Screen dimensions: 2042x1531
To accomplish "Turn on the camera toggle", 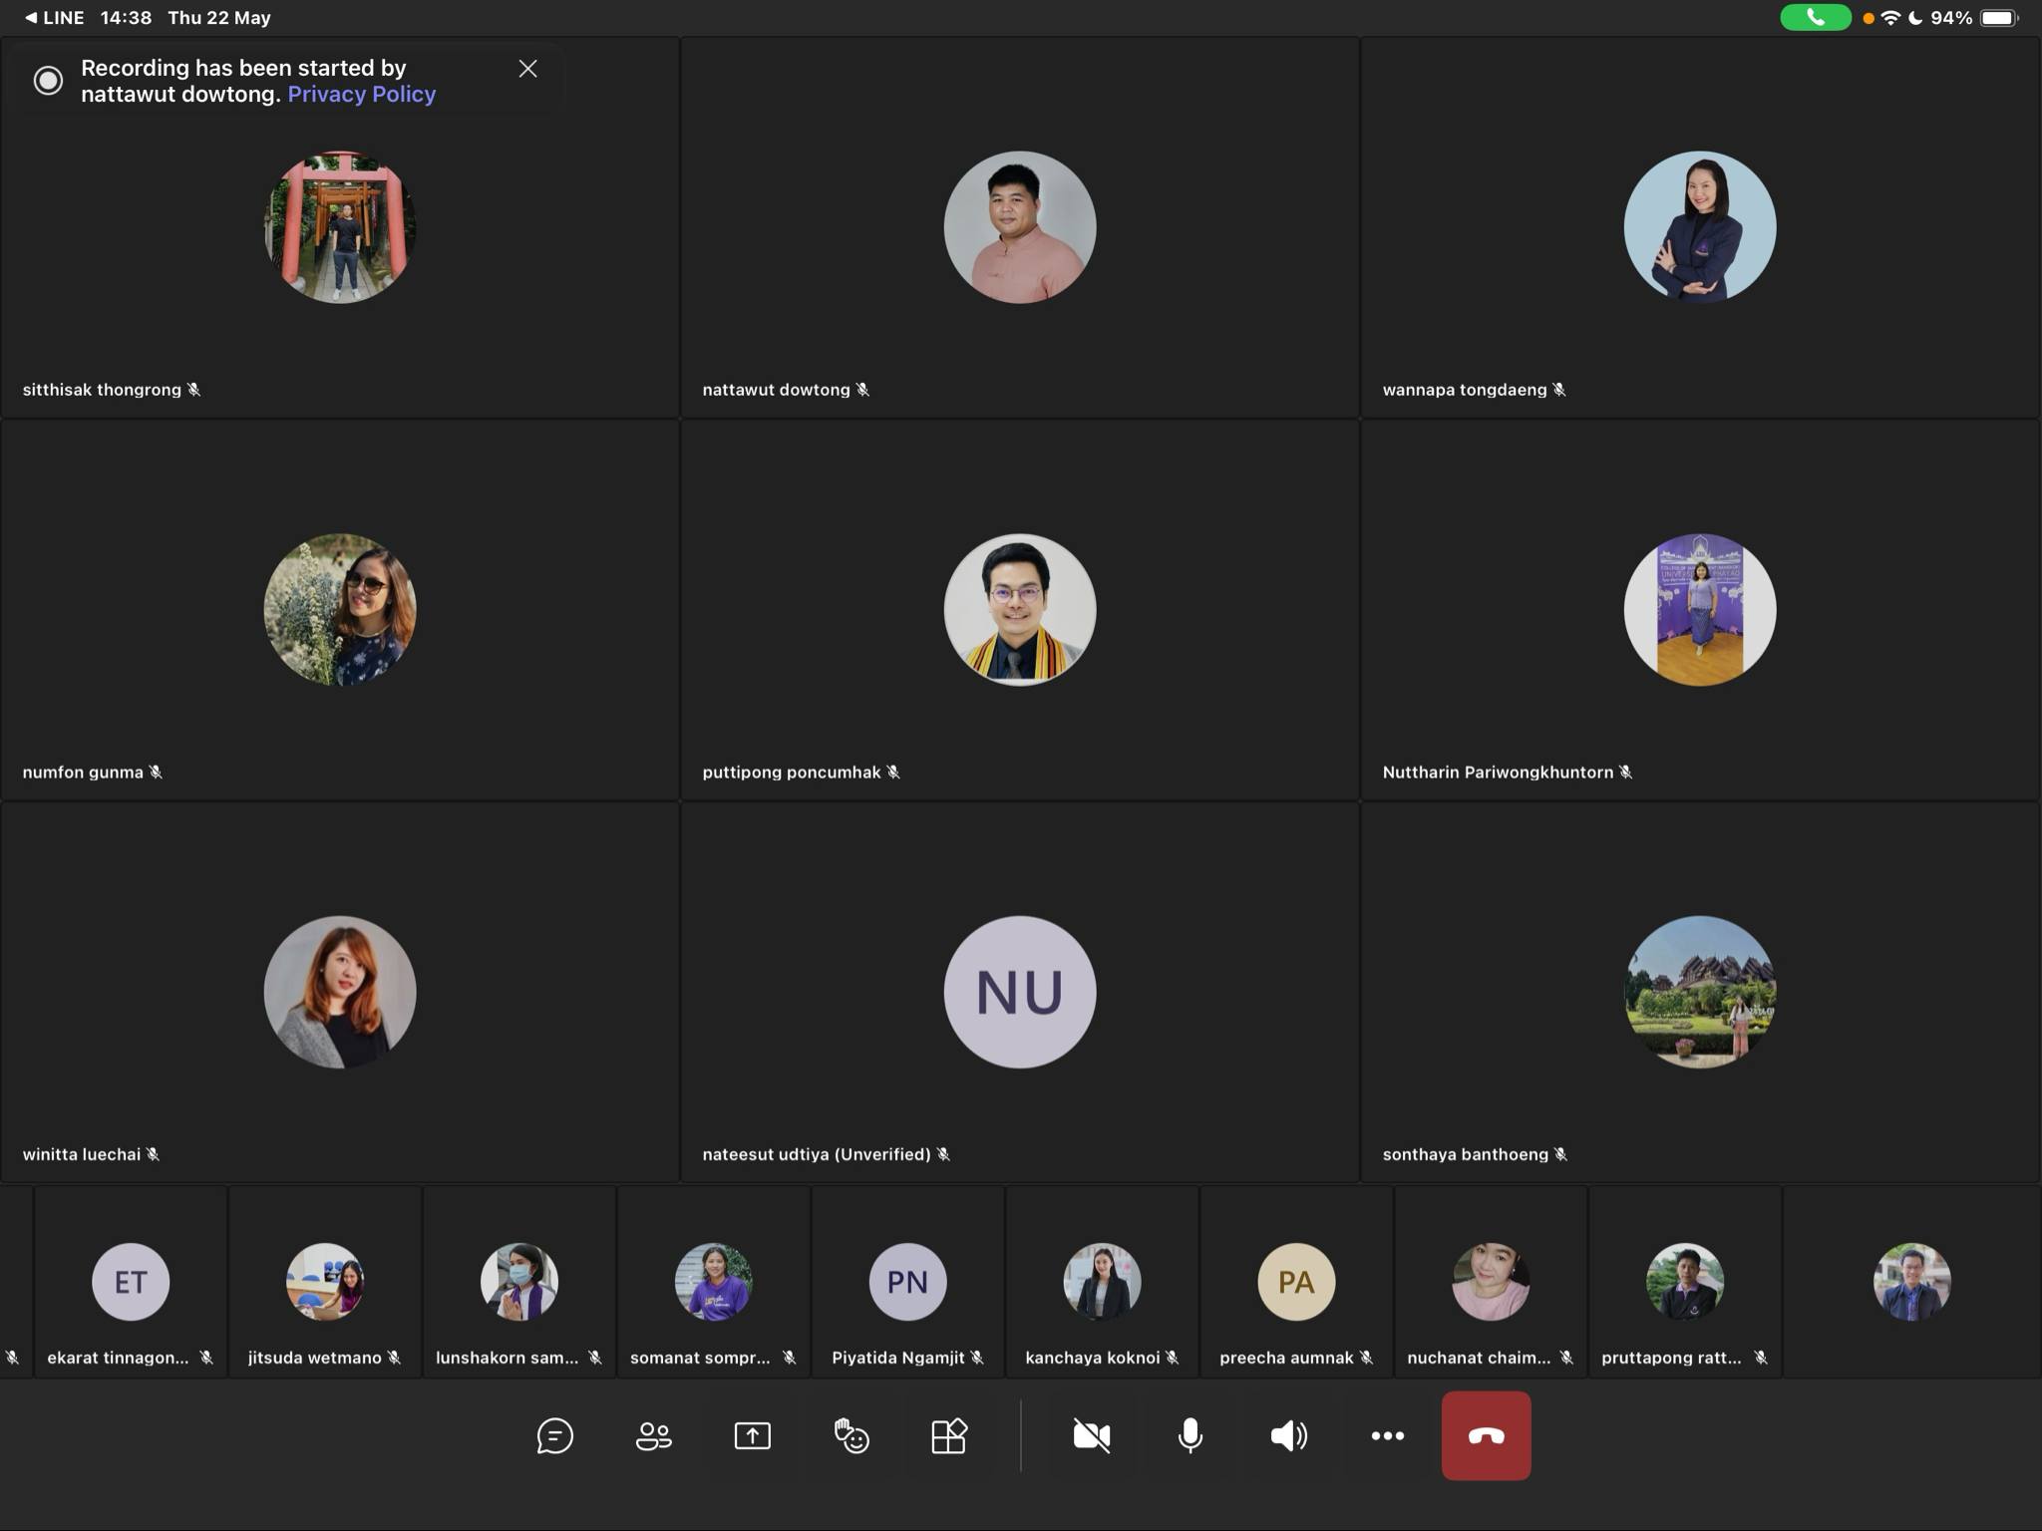I will click(x=1091, y=1435).
